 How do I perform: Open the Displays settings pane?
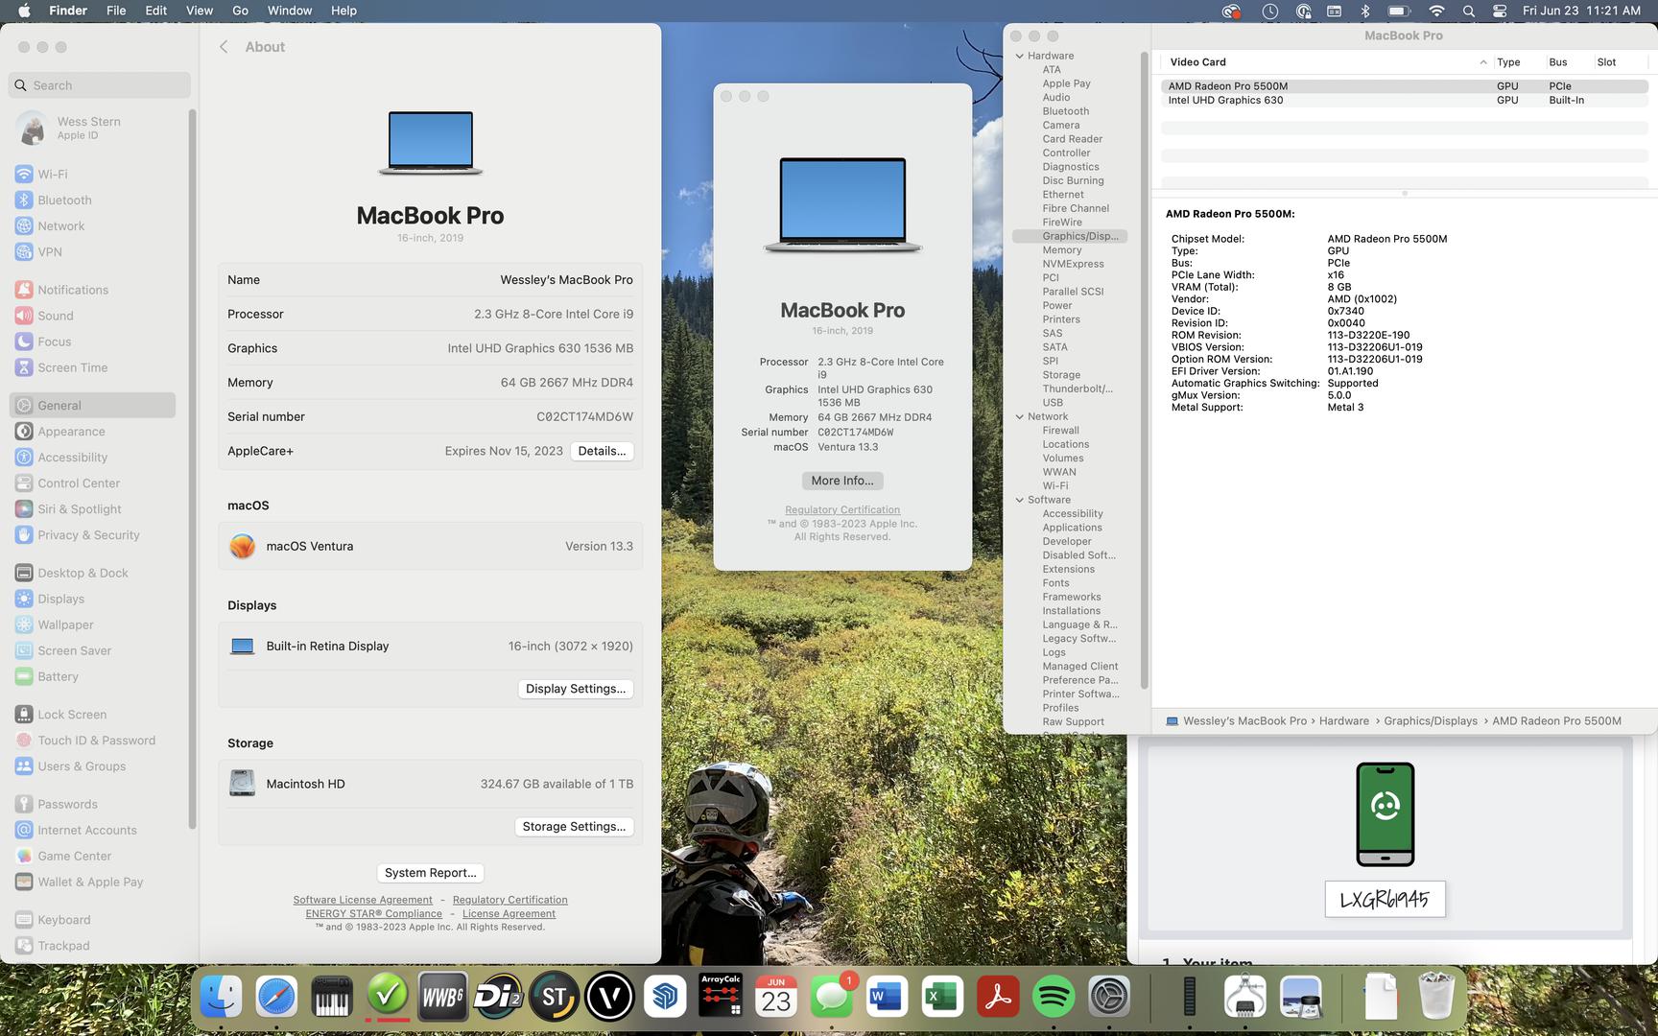[93, 599]
